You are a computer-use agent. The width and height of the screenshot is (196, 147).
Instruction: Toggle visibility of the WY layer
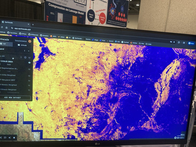point(29,58)
